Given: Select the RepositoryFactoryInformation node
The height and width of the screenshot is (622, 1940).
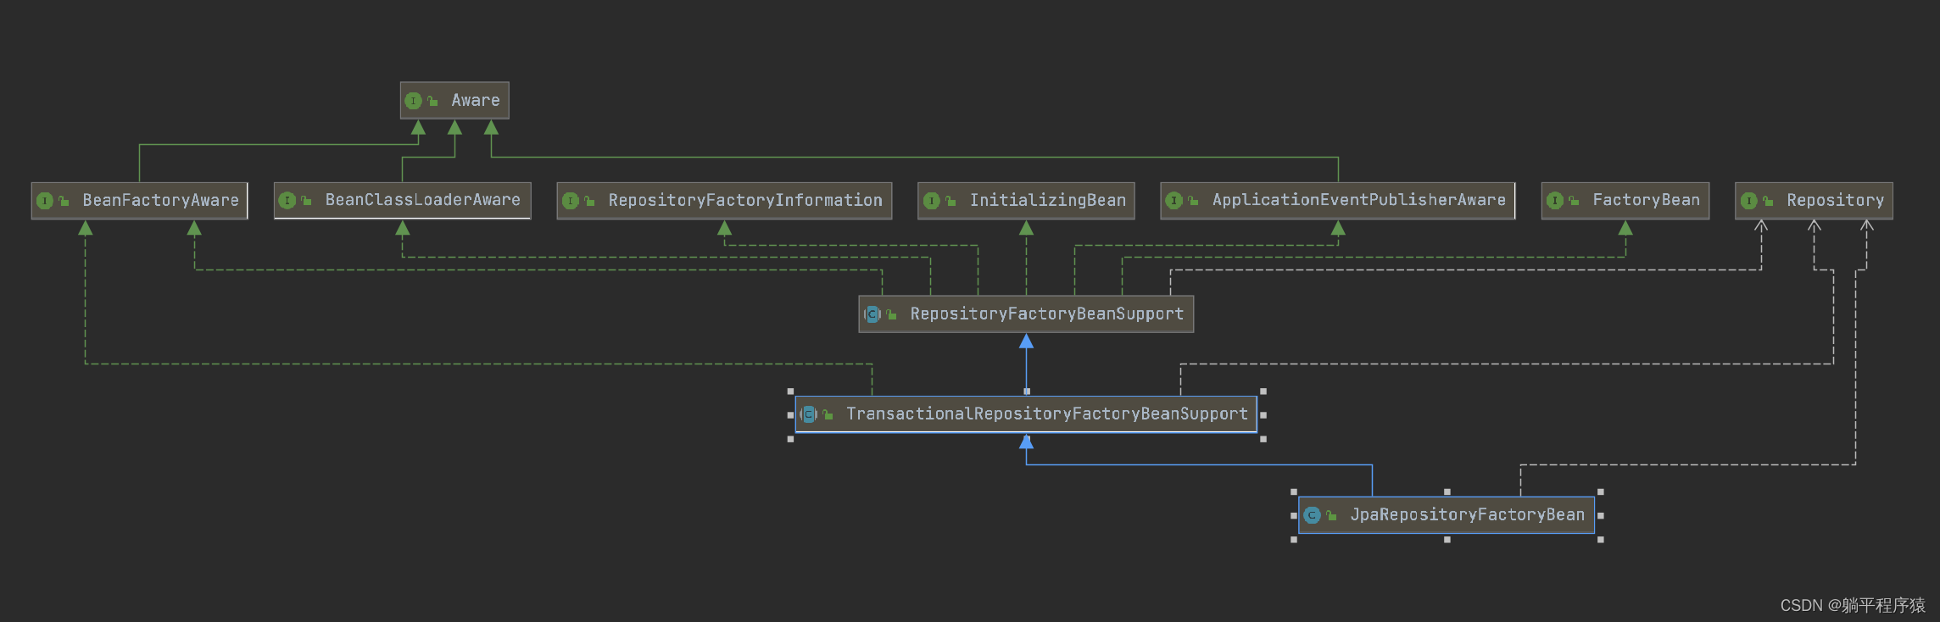Looking at the screenshot, I should click(x=724, y=201).
